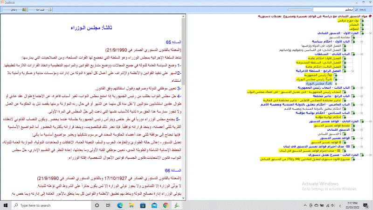Collapse the الباب الخامس branch

click(362, 105)
